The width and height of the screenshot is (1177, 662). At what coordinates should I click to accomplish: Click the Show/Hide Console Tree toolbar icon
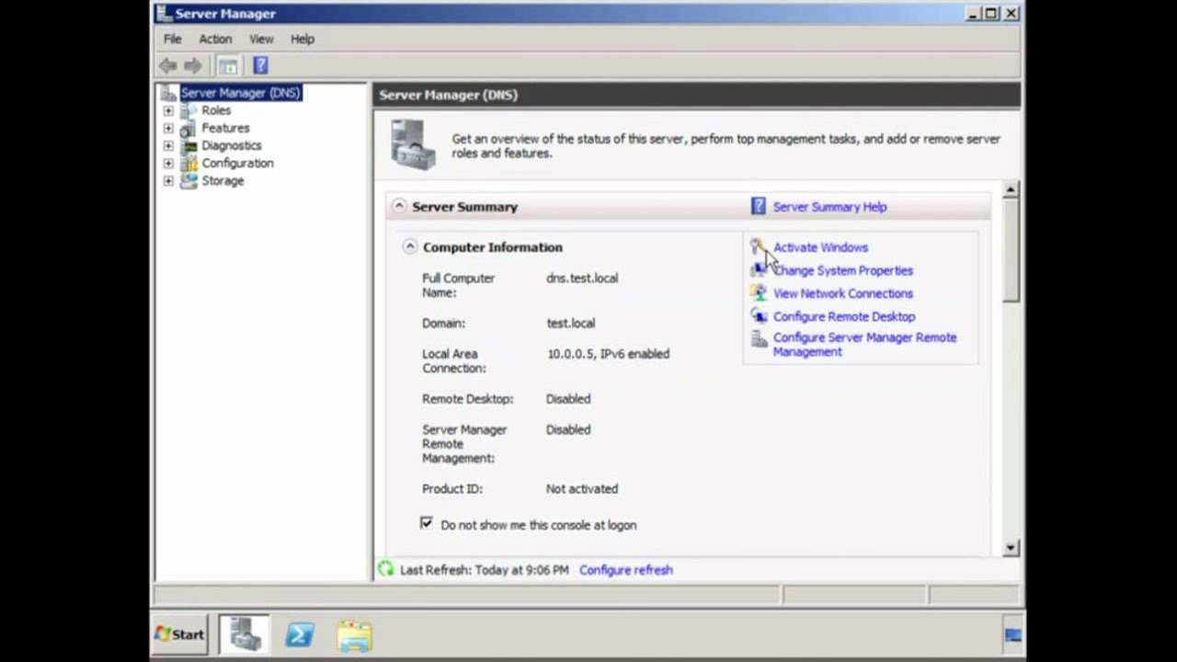click(x=227, y=65)
